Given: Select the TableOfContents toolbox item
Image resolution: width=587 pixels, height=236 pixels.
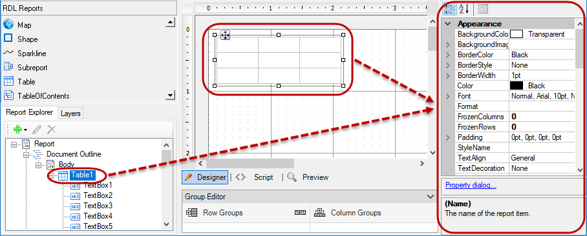Looking at the screenshot, I should pyautogui.click(x=37, y=96).
